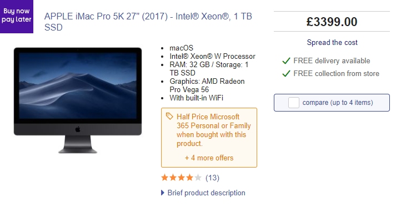This screenshot has height=207, width=401.
Task: View the (13) customer reviews count
Action: click(212, 178)
